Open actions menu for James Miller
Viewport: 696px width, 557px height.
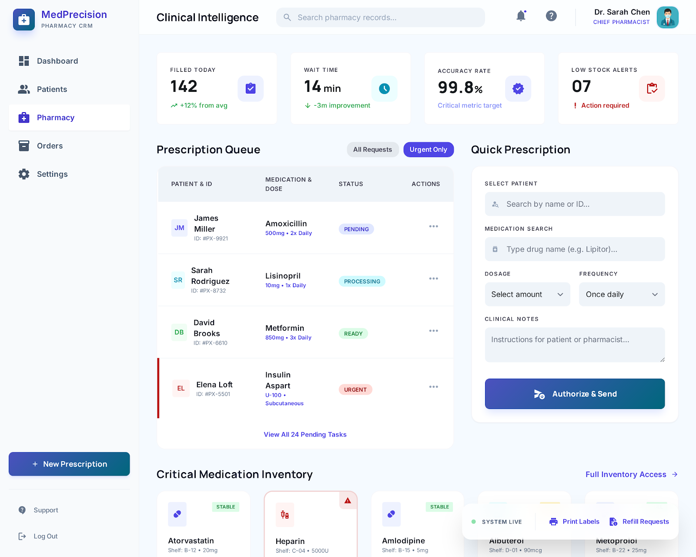[x=433, y=226]
